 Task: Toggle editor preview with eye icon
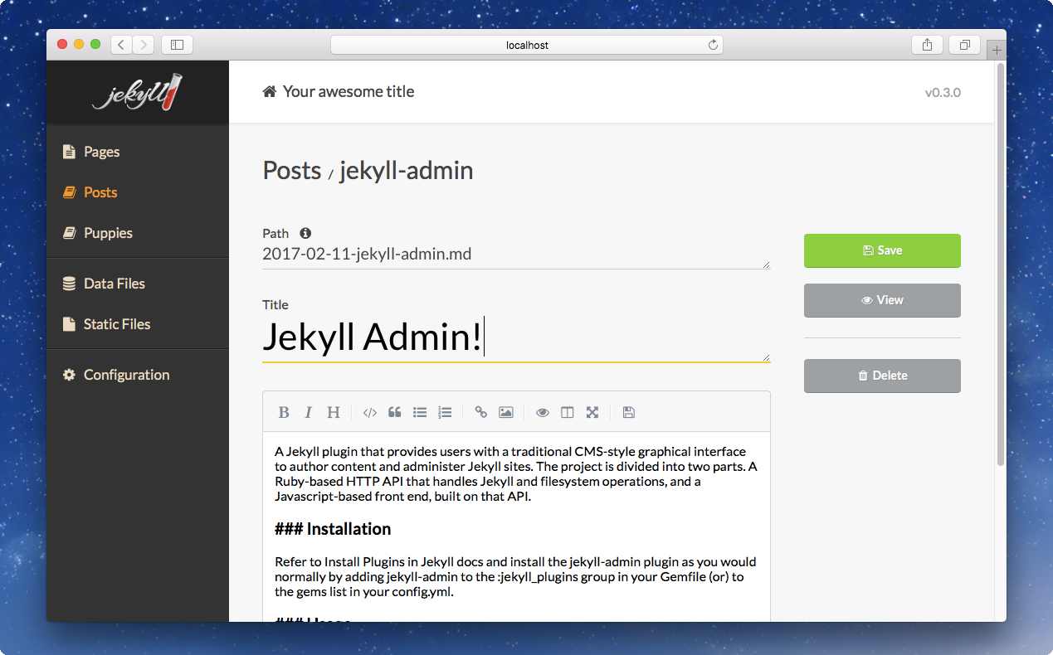[542, 412]
